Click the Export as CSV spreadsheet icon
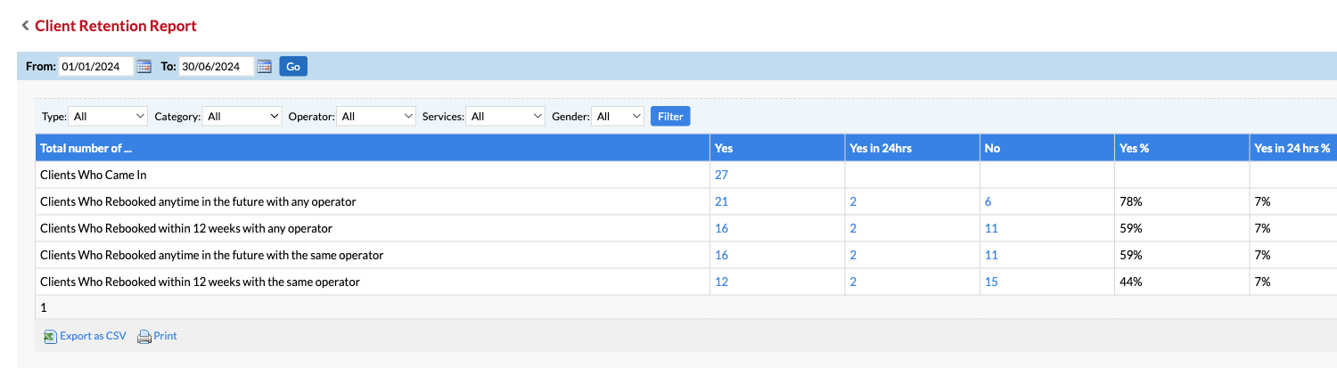Screen dimensions: 1337x368 point(50,337)
